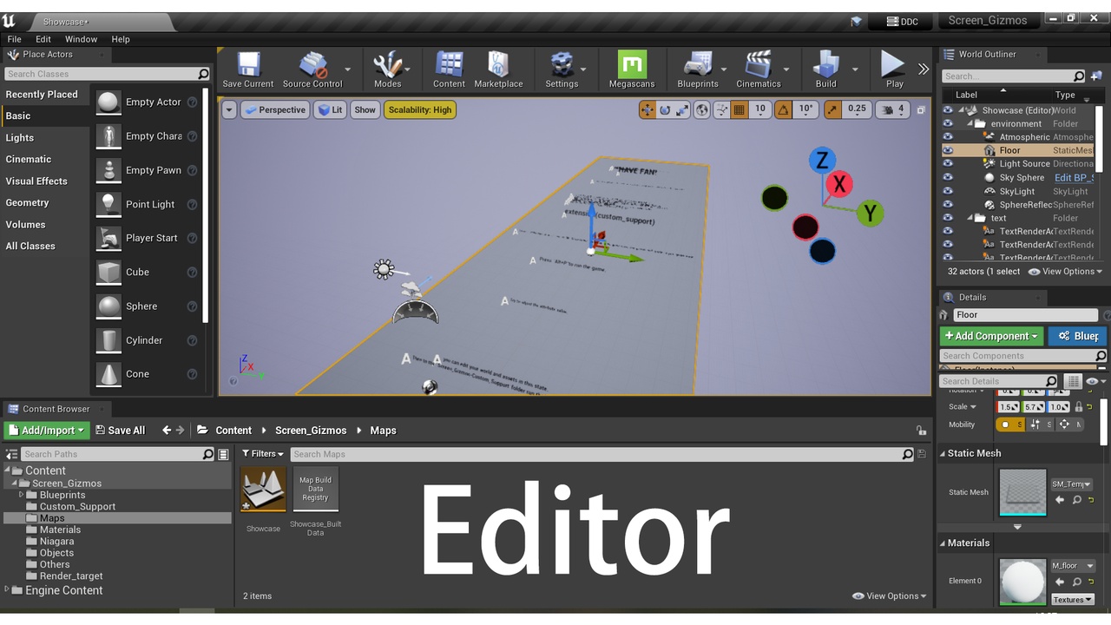Viewport: 1111px width, 625px height.
Task: Open the Filters dropdown in Content Browser
Action: [263, 454]
